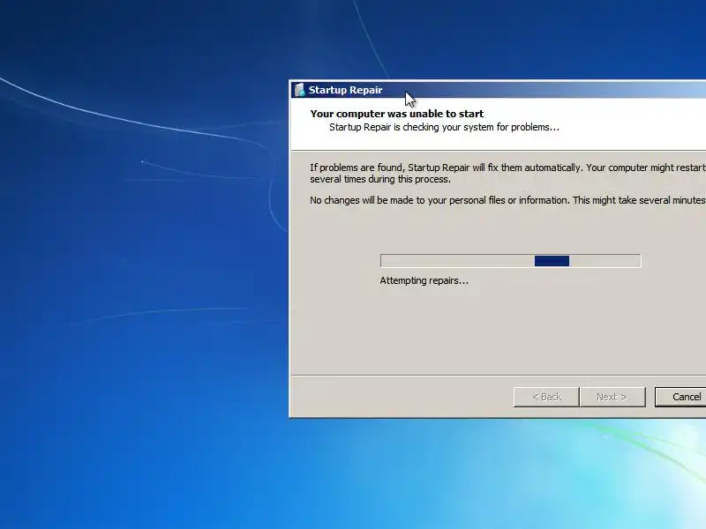Viewport: 706px width, 529px height.
Task: Click 'Your computer was unable to start' heading
Action: [396, 114]
